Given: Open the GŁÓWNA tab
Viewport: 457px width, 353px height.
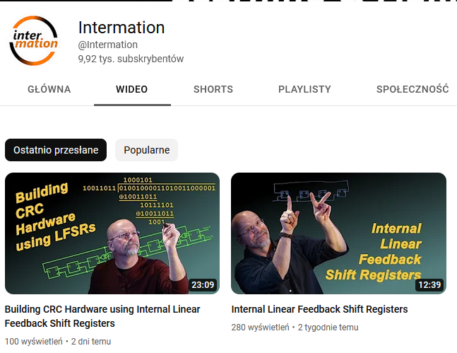Looking at the screenshot, I should [x=49, y=89].
